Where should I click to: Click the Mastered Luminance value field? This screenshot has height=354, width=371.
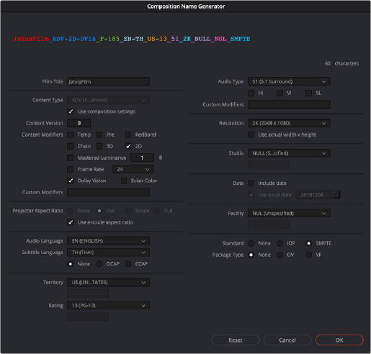(x=142, y=158)
